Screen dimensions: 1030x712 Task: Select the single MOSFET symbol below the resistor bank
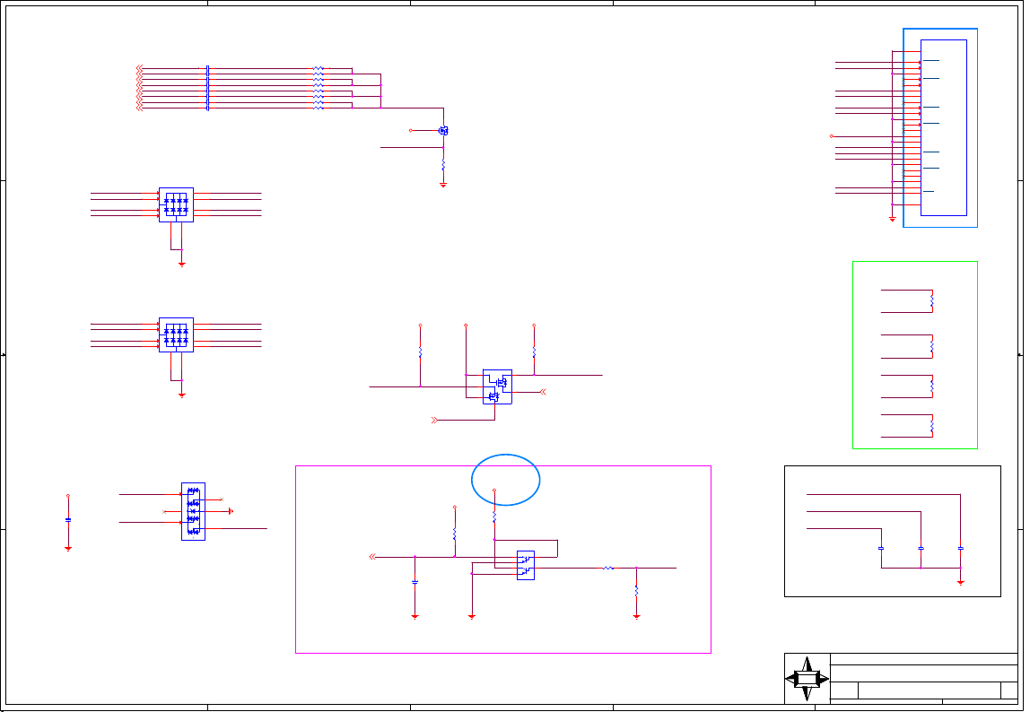tap(443, 131)
